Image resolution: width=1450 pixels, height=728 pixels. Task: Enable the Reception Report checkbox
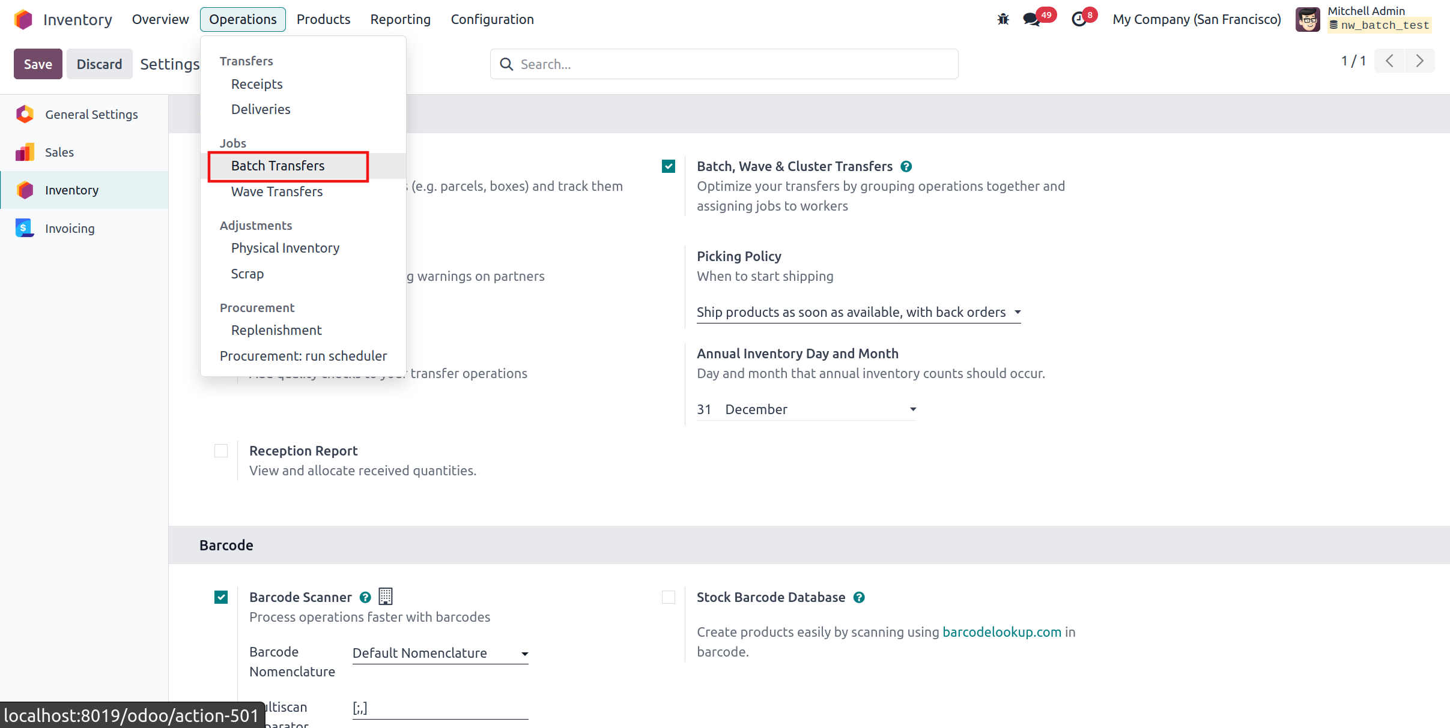pyautogui.click(x=221, y=451)
